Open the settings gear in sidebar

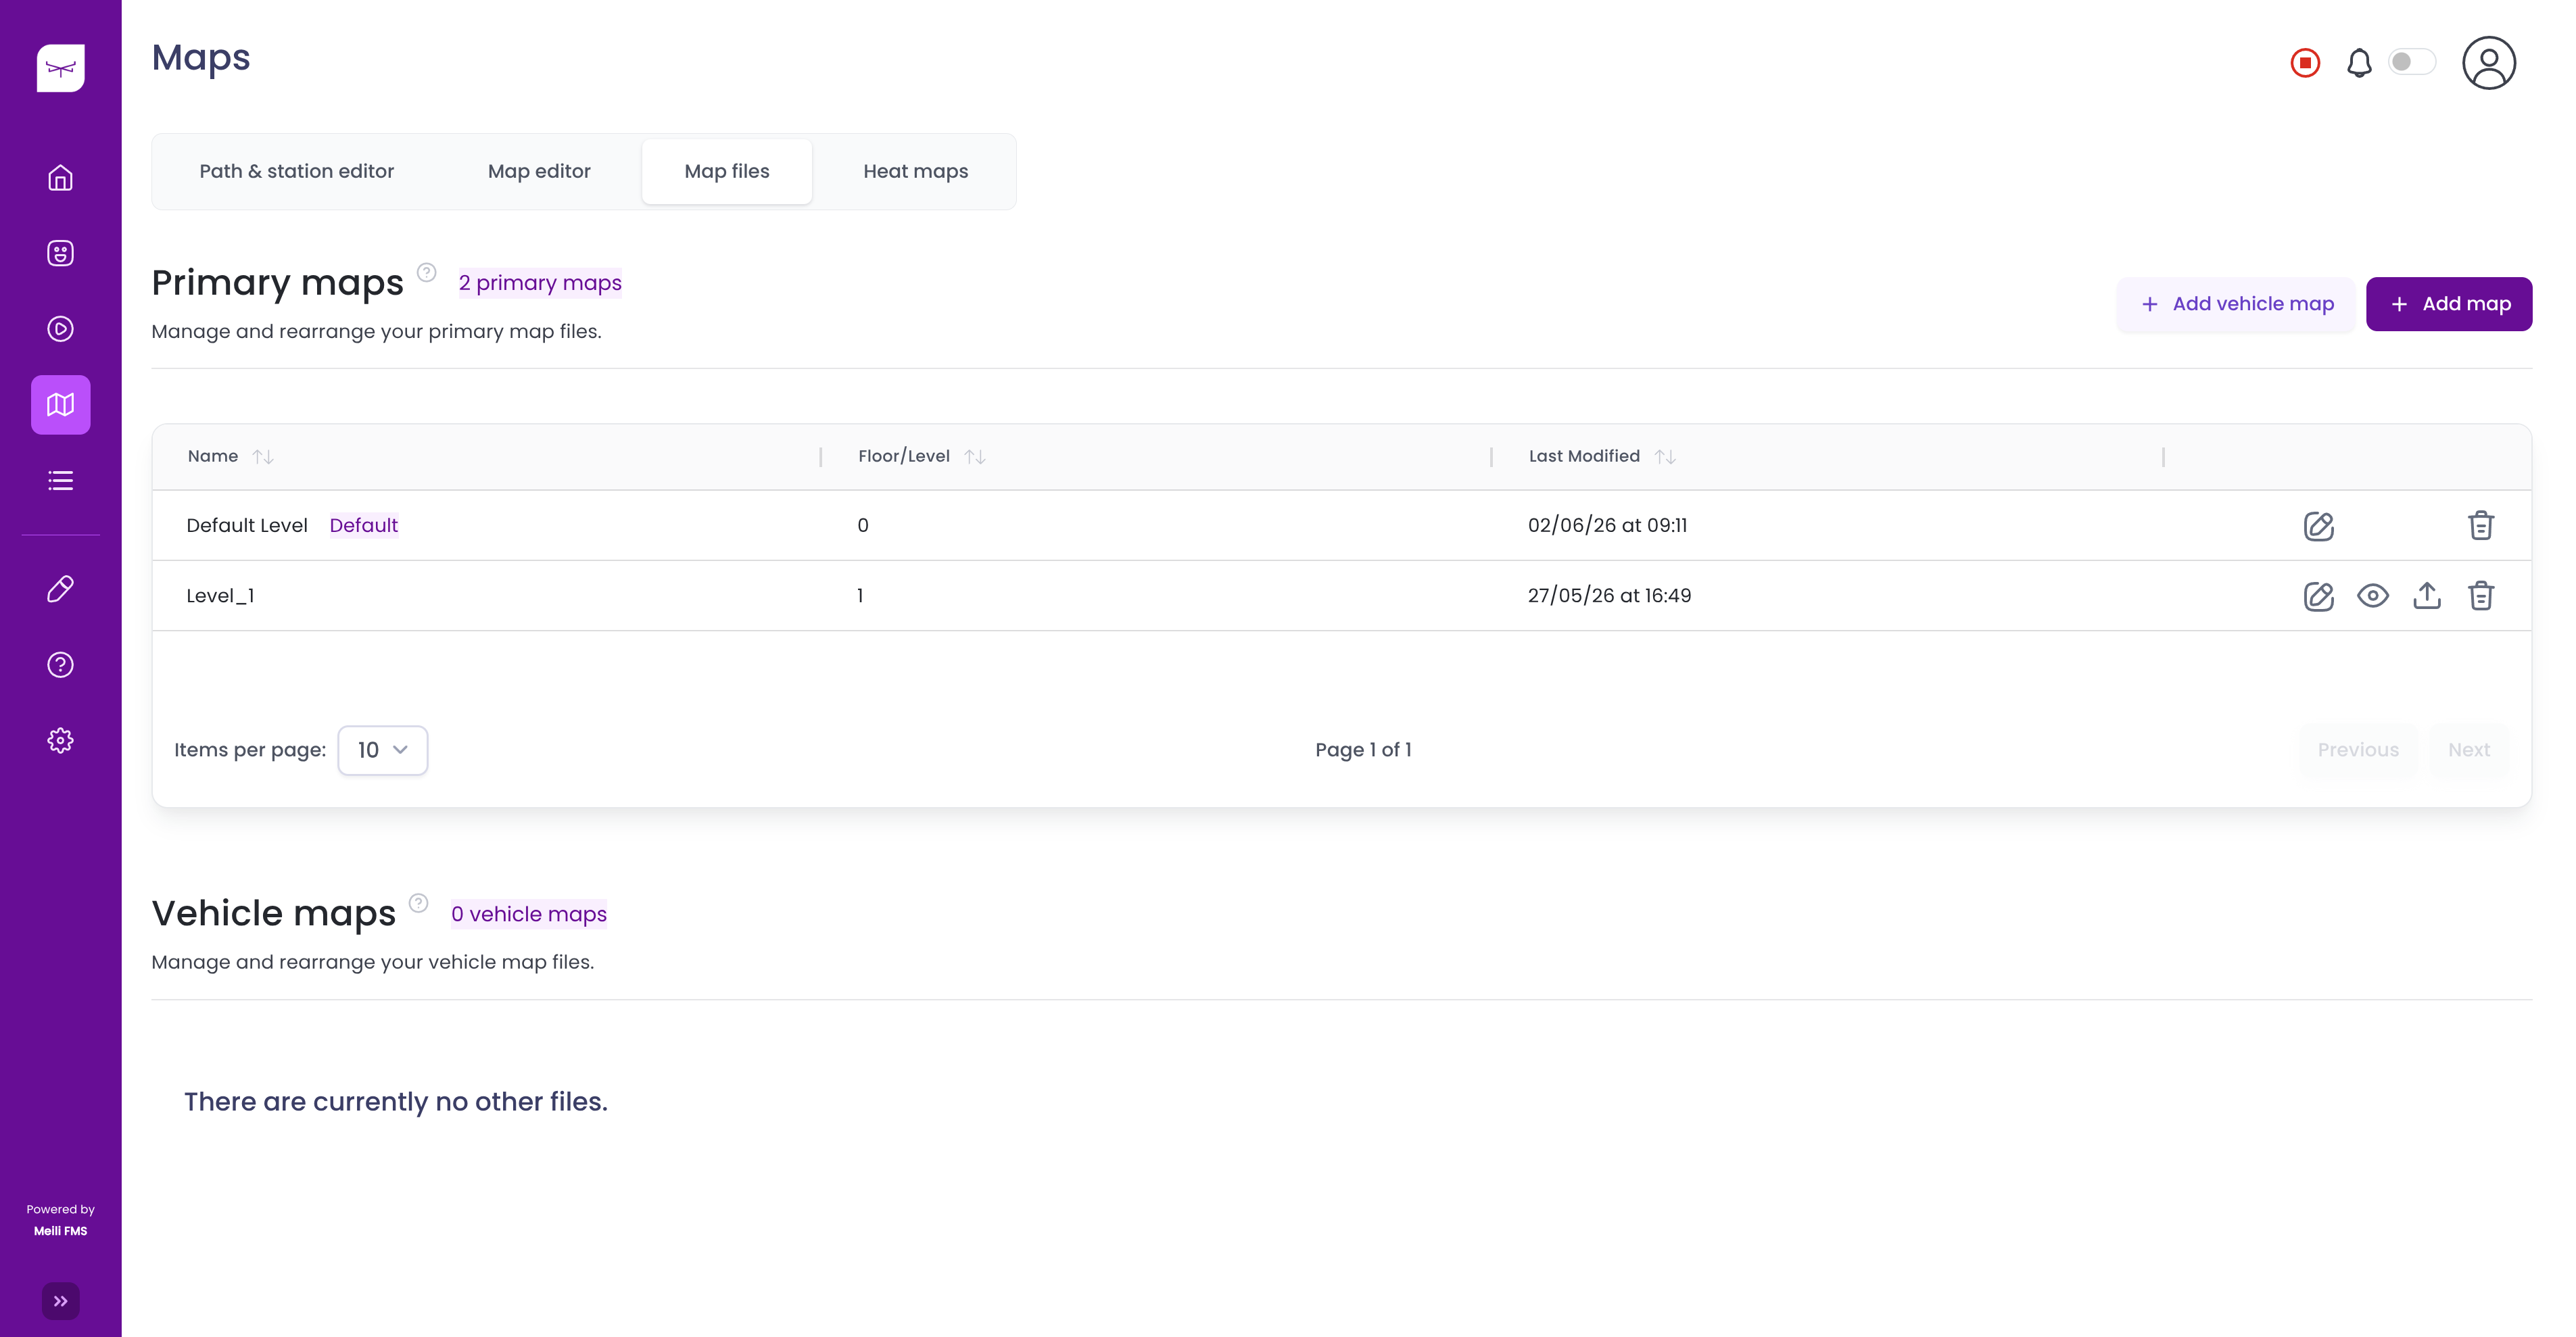tap(60, 741)
